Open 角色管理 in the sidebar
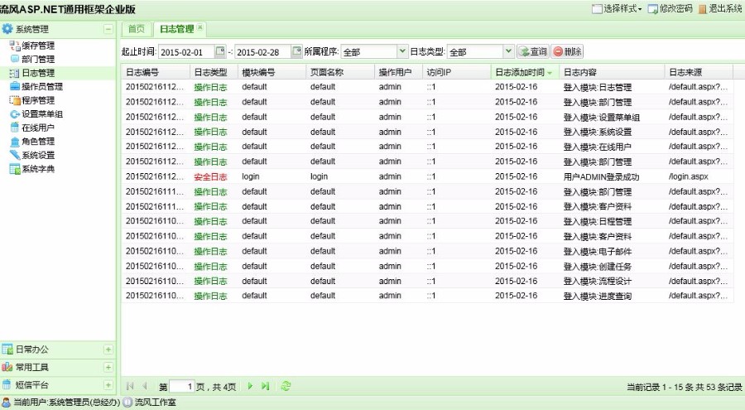The image size is (745, 410). point(38,142)
